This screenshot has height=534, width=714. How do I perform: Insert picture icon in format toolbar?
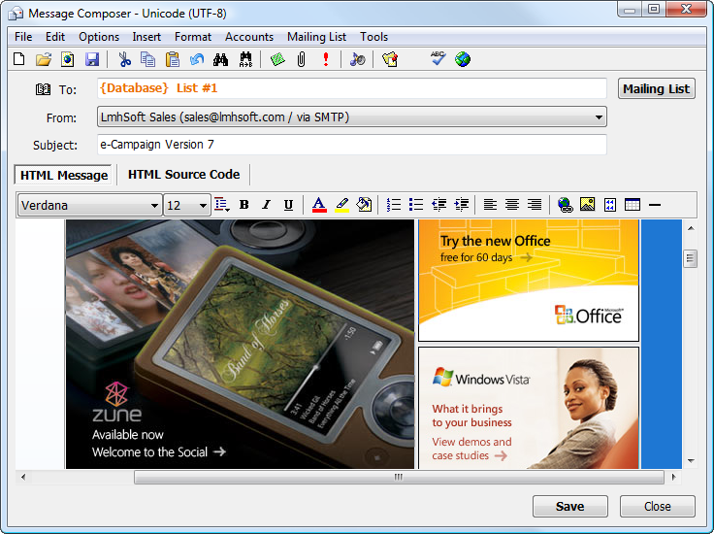point(588,205)
